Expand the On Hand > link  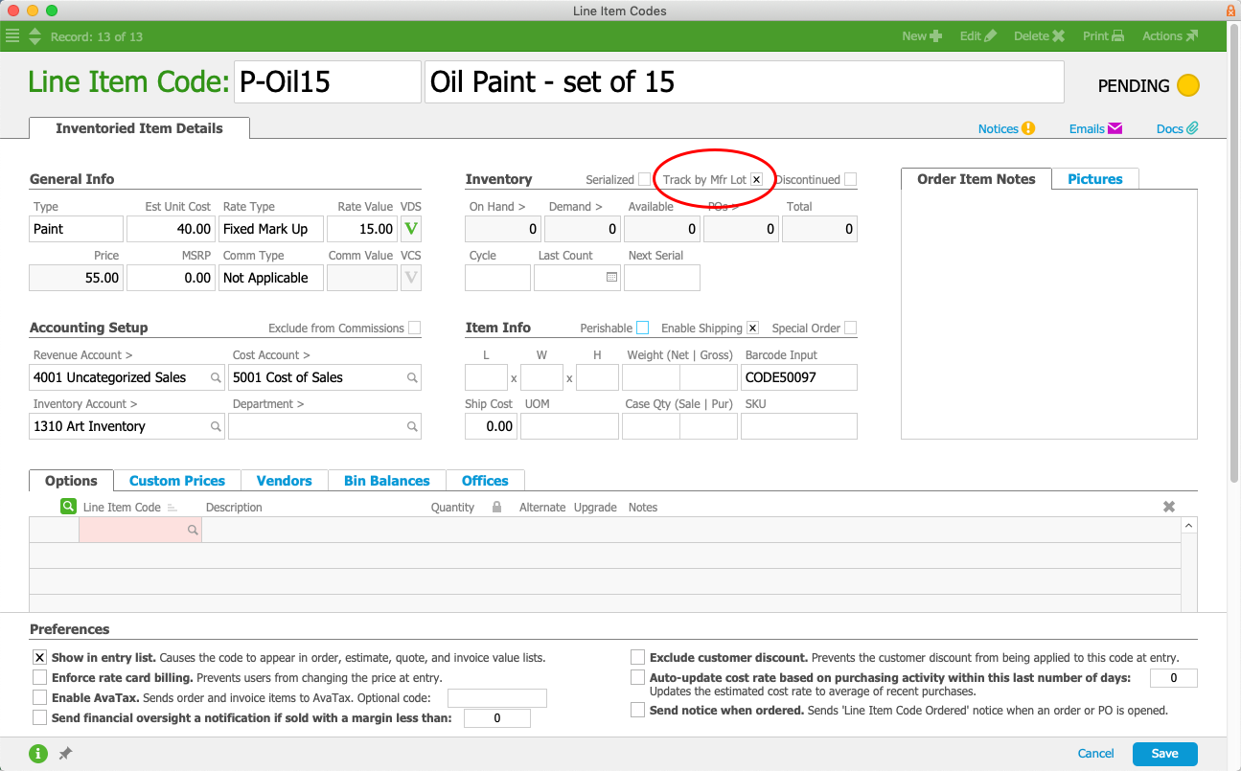point(496,207)
